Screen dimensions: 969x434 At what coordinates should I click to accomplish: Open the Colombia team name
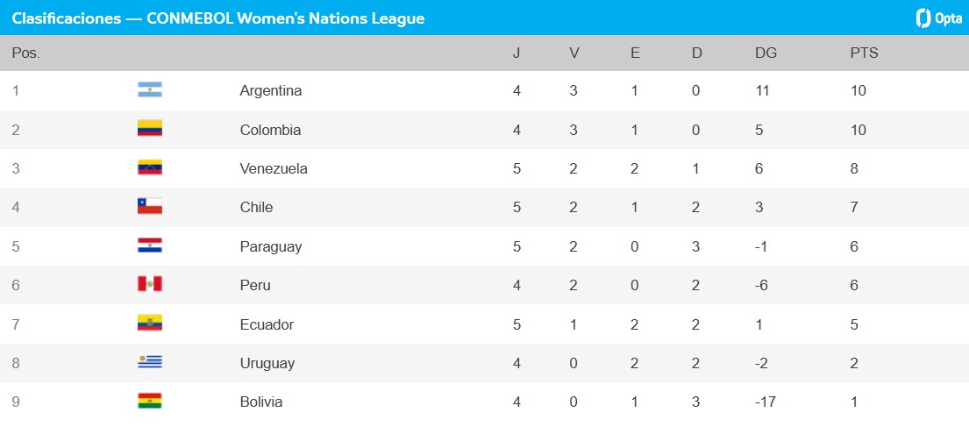(270, 130)
